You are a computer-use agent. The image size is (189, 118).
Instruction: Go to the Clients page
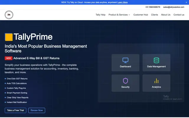(154, 15)
